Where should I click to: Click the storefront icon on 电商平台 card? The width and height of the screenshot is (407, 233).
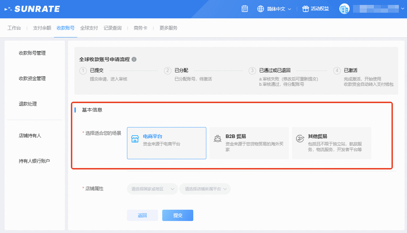tap(135, 139)
